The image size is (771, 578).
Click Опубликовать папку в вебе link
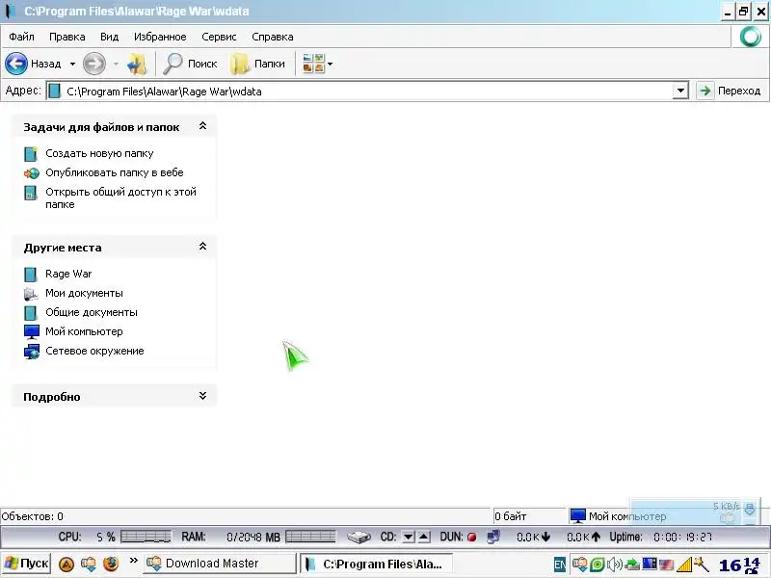115,172
